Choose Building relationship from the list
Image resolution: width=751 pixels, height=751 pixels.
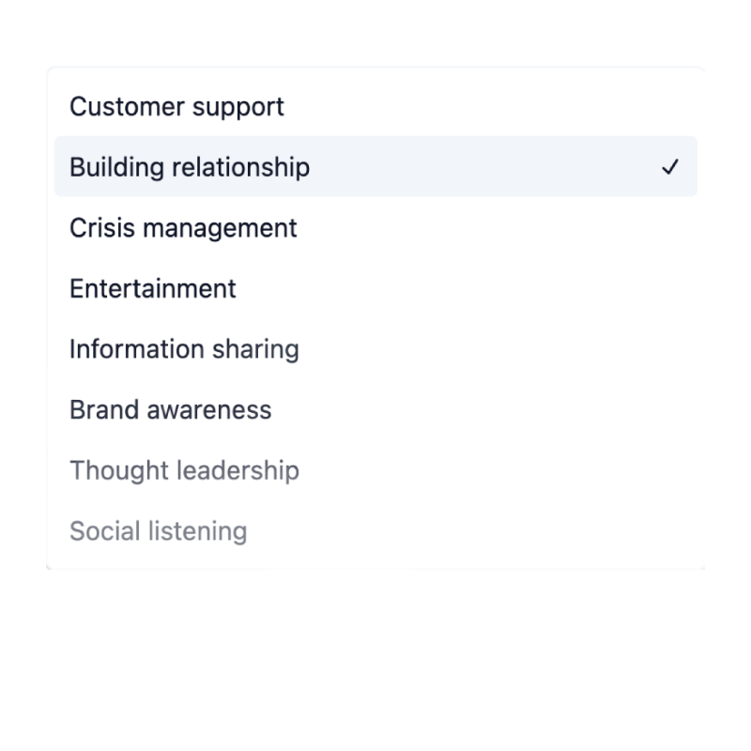[x=190, y=167]
